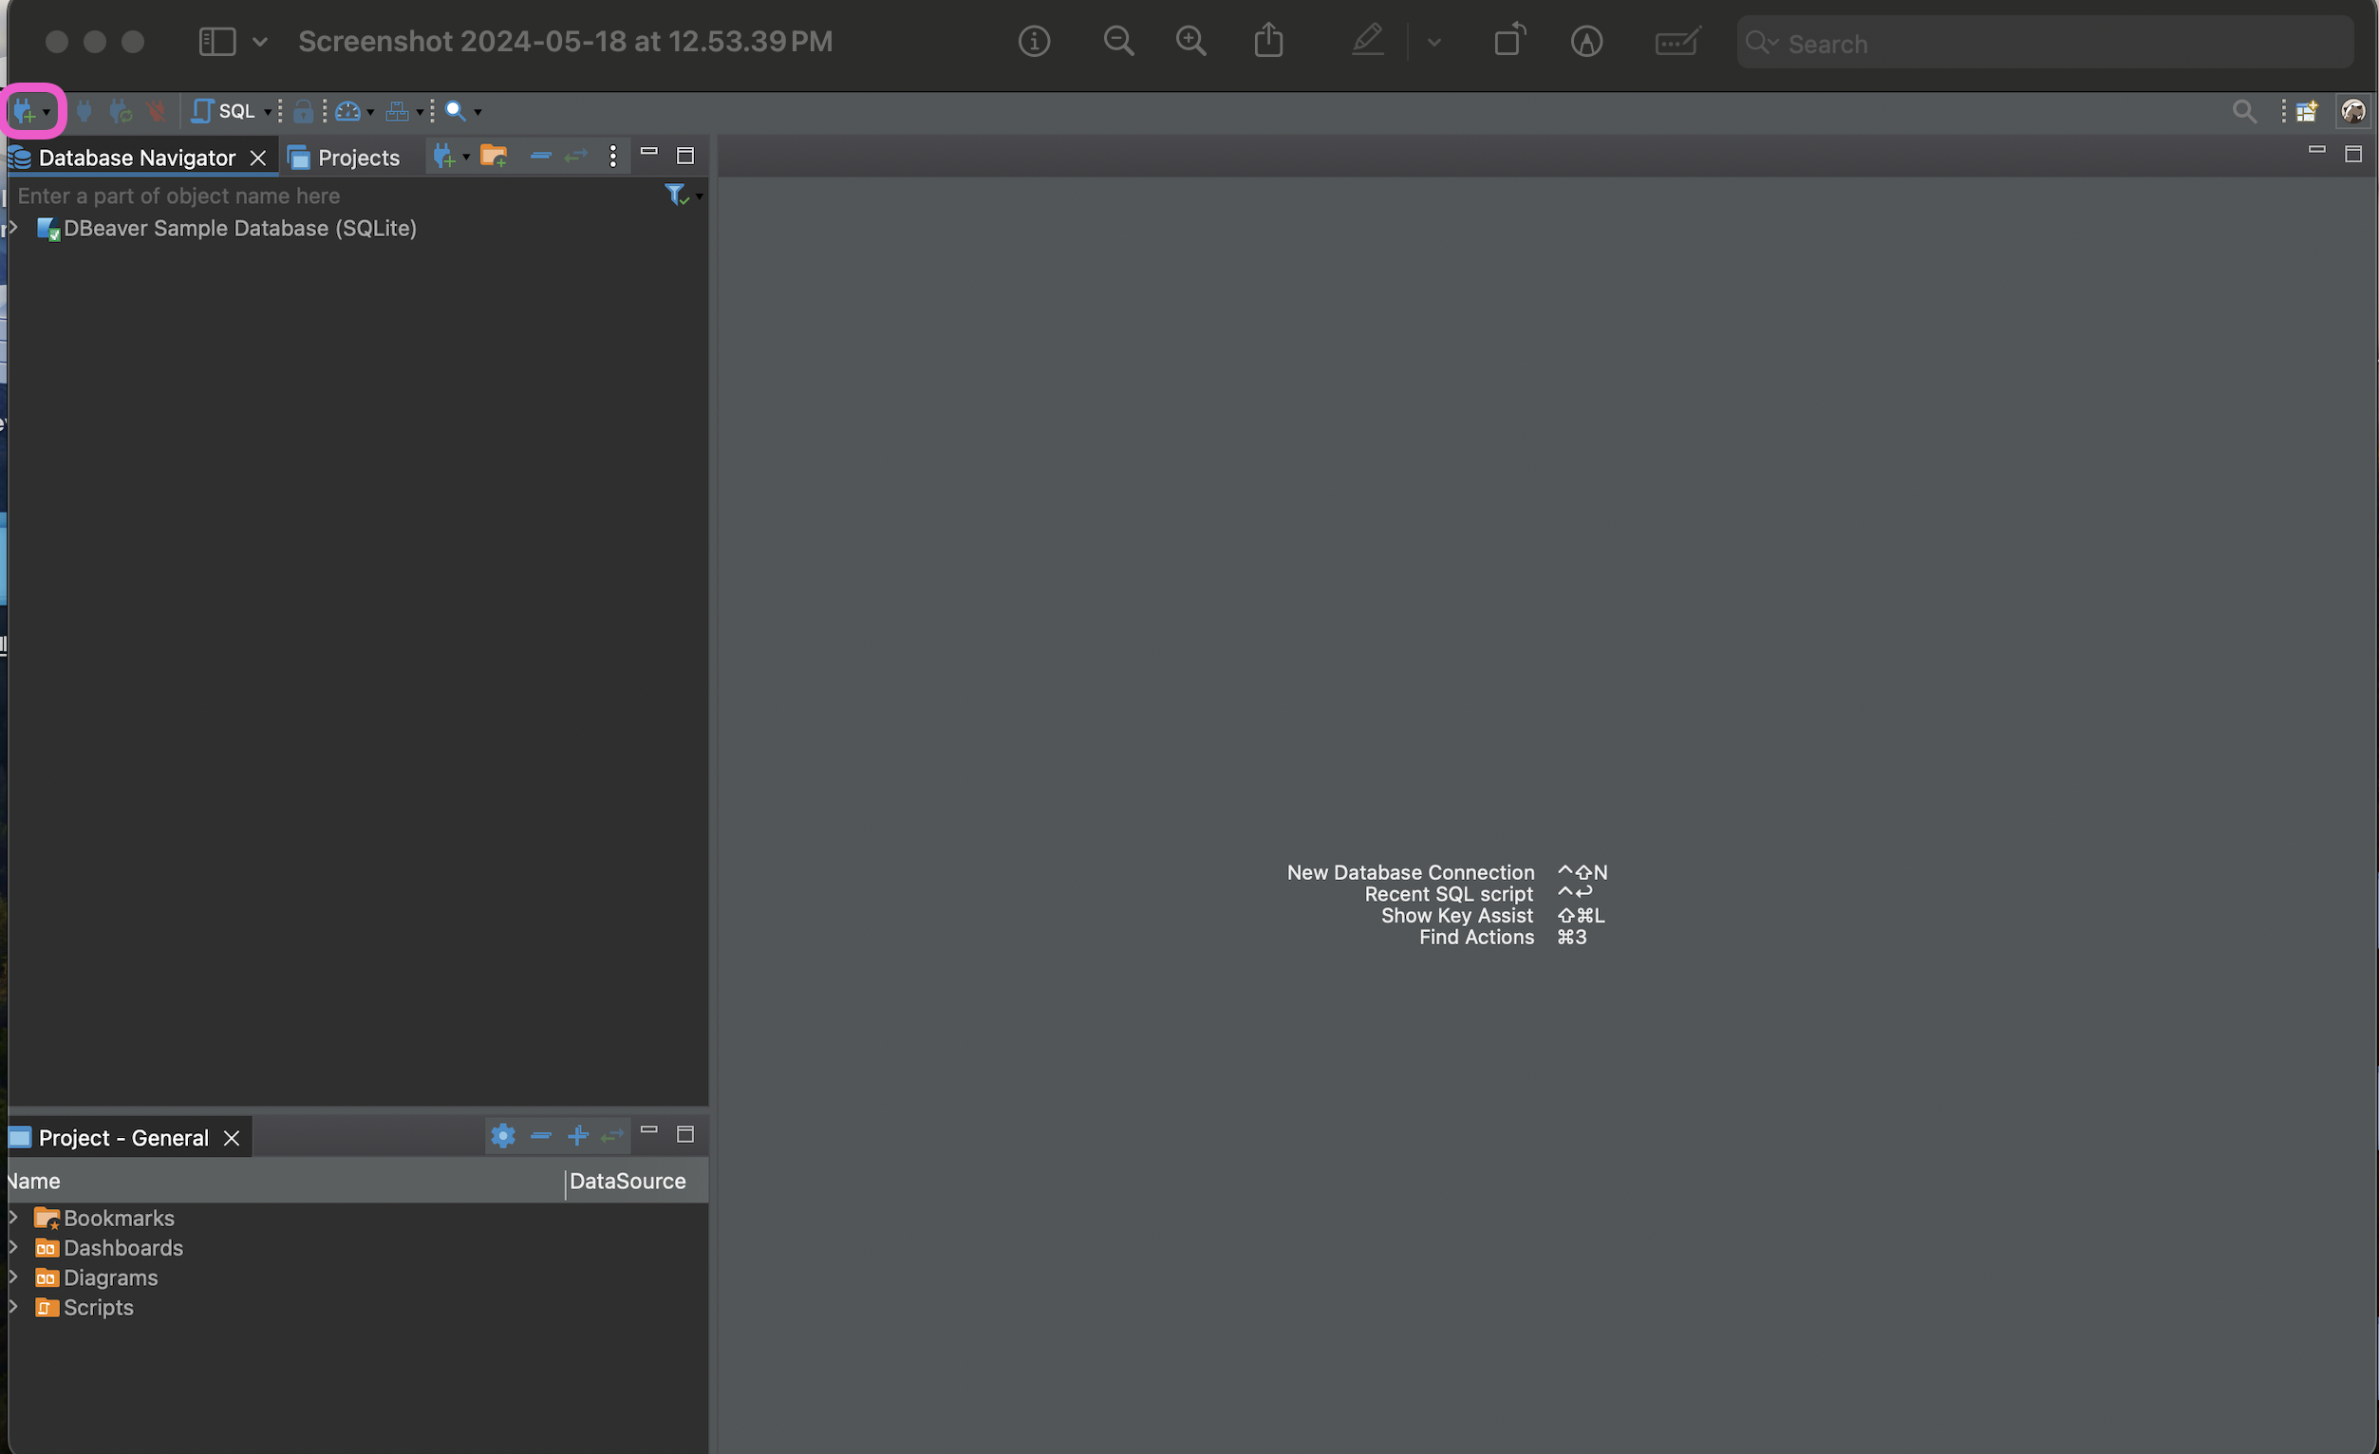Viewport: 2379px width, 1454px height.
Task: Open the filter dropdown beside the navigator search box
Action: click(698, 197)
